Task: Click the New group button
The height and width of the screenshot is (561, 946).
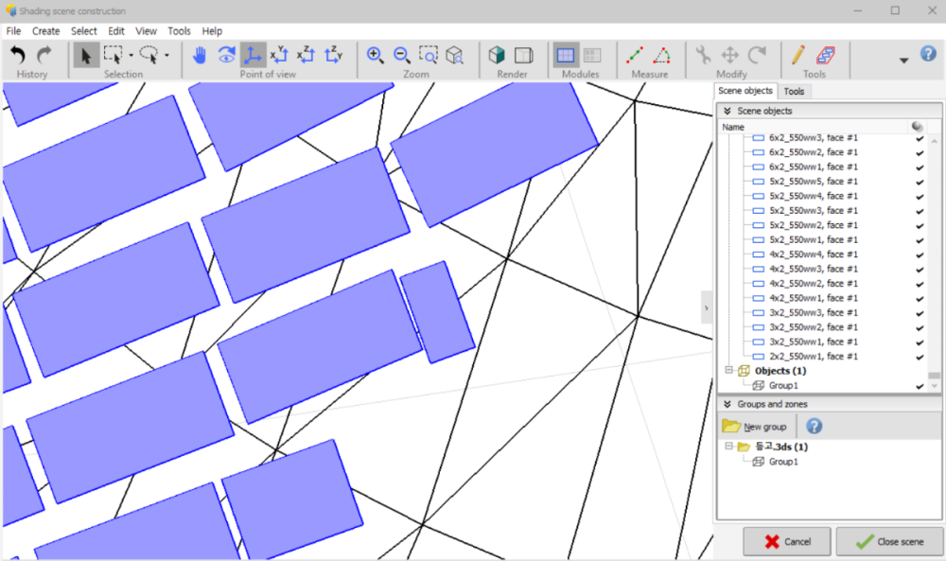Action: coord(755,427)
